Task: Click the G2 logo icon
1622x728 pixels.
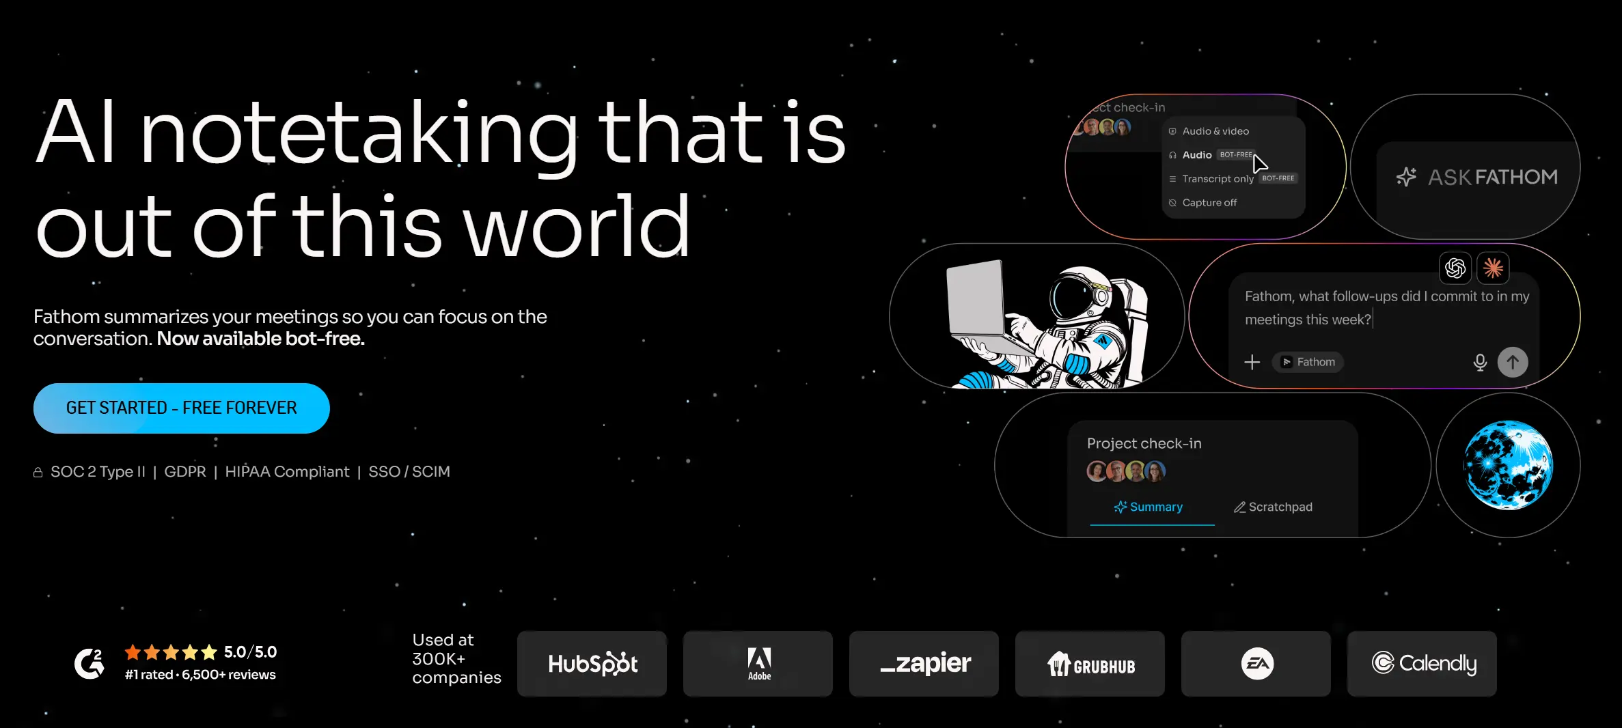Action: [90, 663]
